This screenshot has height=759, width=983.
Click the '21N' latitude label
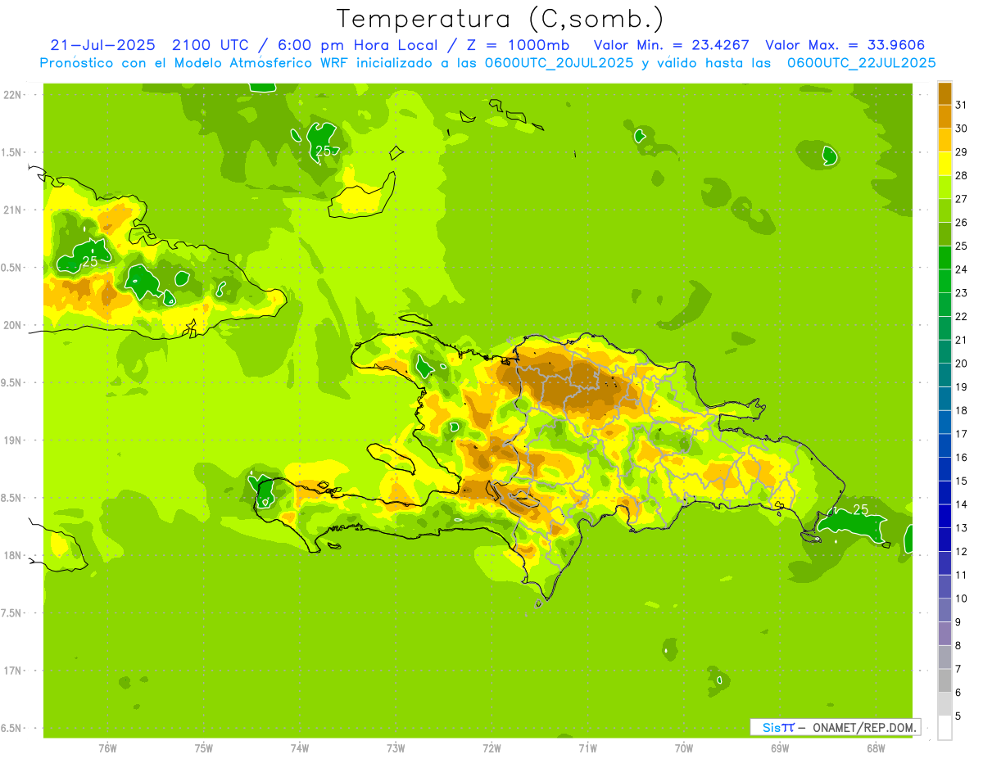tap(13, 210)
